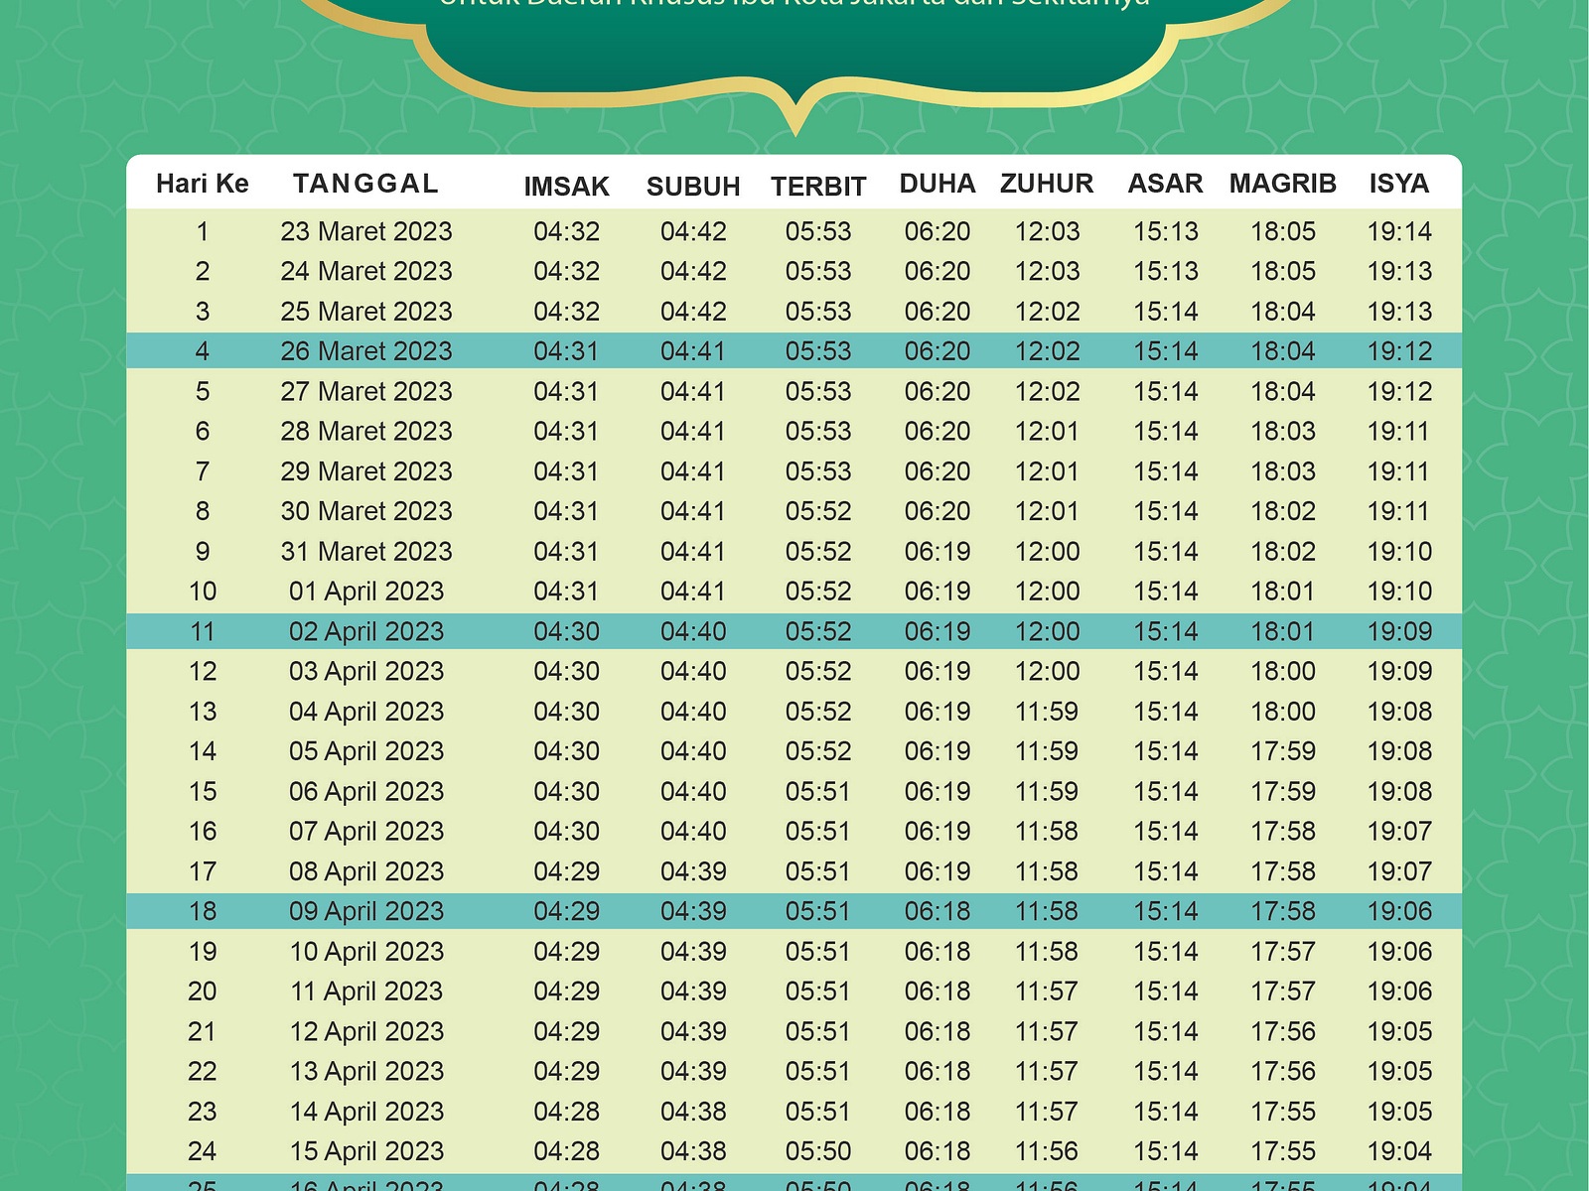Select the date '07 April 2023'
The width and height of the screenshot is (1589, 1191).
click(366, 832)
